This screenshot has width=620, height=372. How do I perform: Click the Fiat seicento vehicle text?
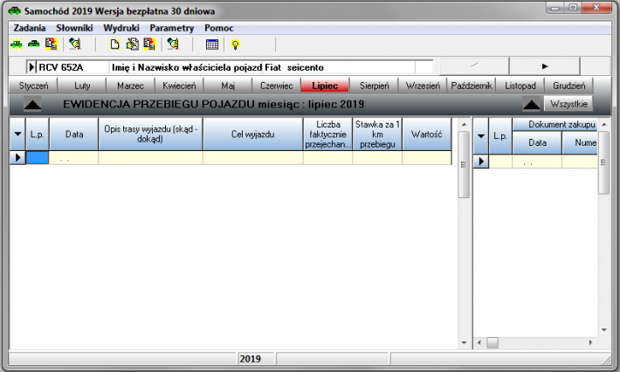pyautogui.click(x=294, y=67)
